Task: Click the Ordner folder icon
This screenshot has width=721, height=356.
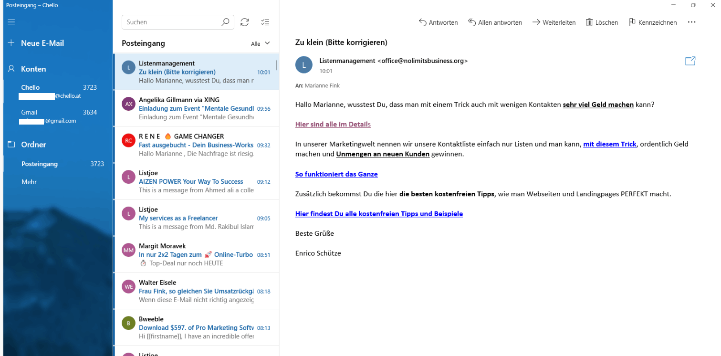Action: pyautogui.click(x=11, y=144)
